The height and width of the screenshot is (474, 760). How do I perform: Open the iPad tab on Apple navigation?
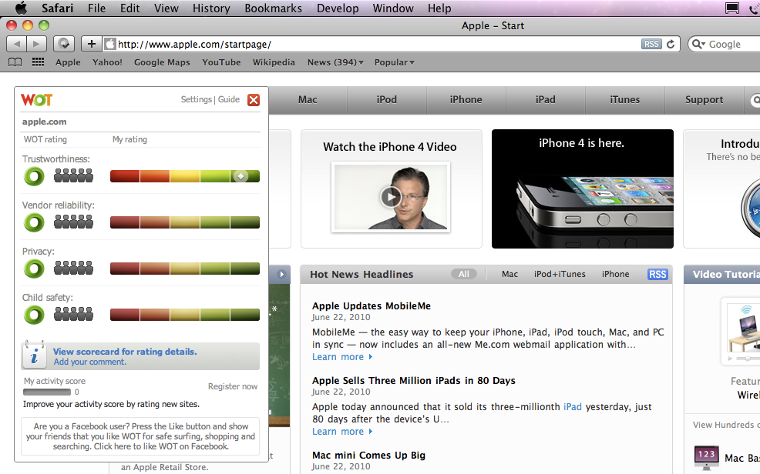click(546, 99)
